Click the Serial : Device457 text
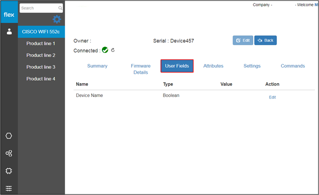Image resolution: width=319 pixels, height=195 pixels. [174, 41]
